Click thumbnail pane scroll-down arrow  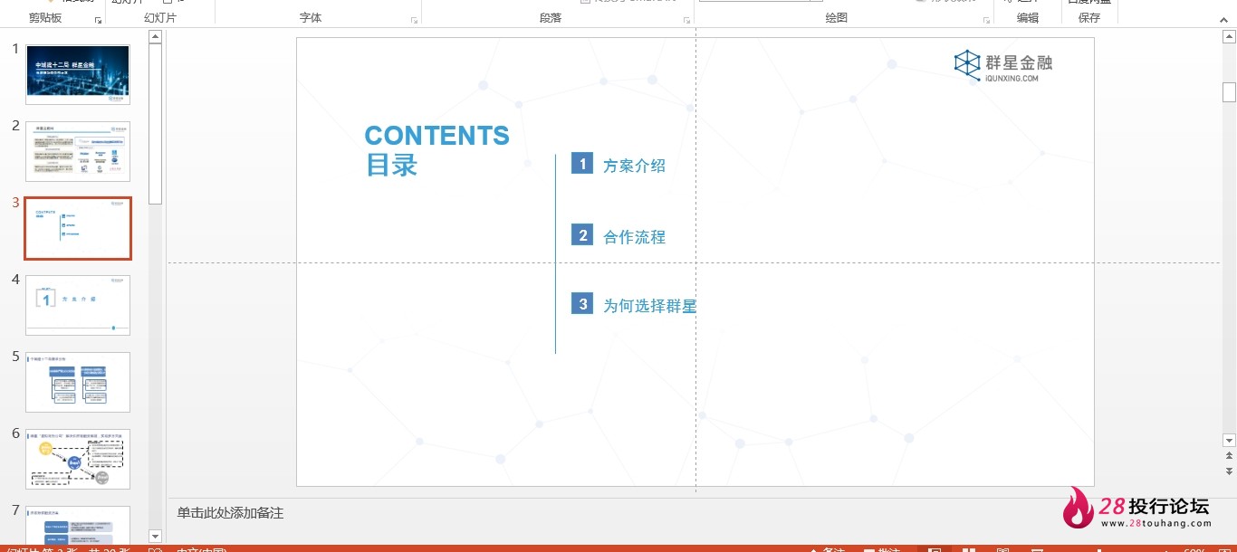click(x=155, y=537)
